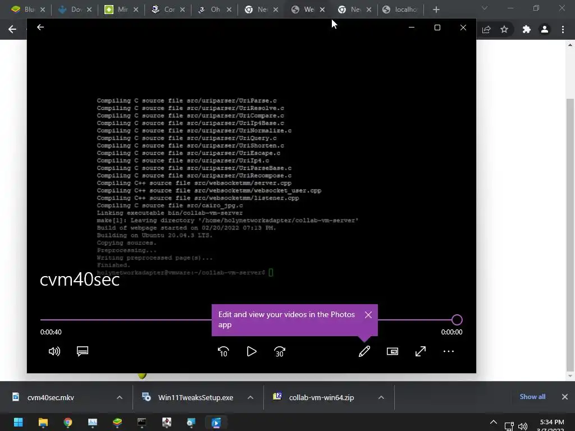Click the 0:00:40 elapsed time label
575x431 pixels.
click(51, 332)
